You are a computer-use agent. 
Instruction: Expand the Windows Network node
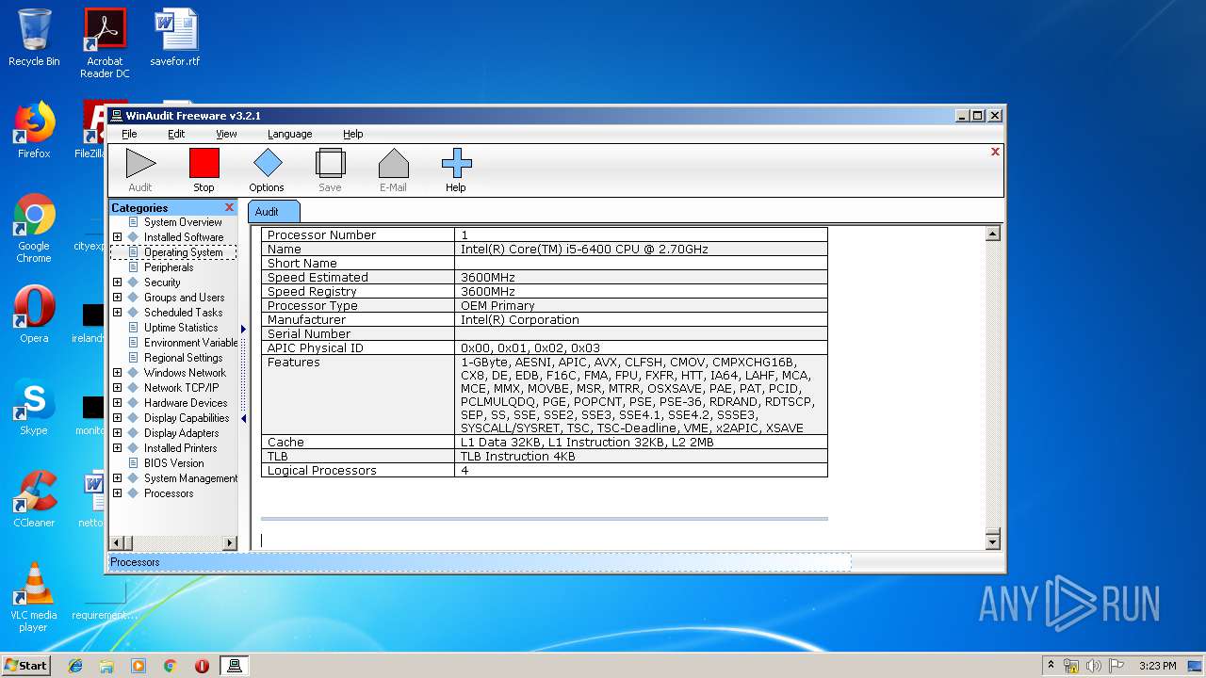[117, 373]
